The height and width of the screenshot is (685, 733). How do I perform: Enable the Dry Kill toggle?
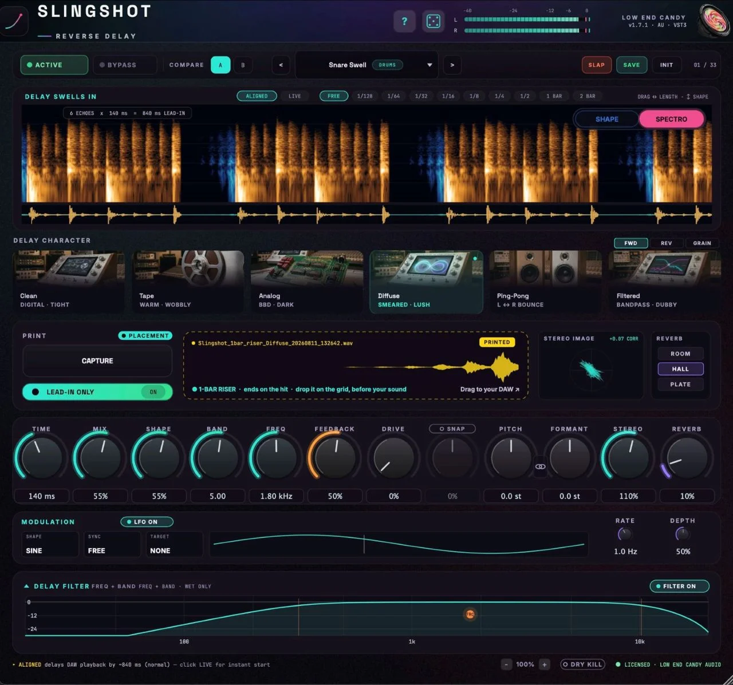[x=583, y=664]
